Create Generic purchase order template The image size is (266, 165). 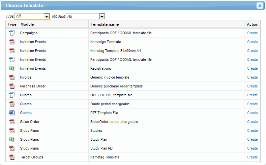tap(252, 86)
